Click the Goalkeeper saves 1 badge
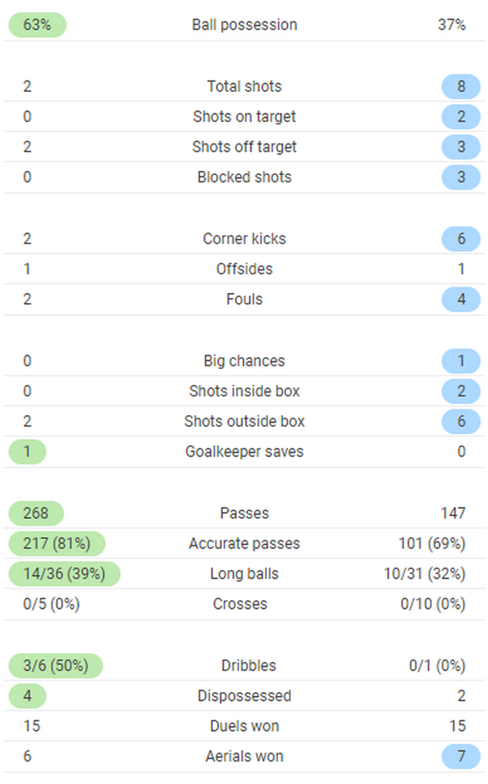The width and height of the screenshot is (488, 784). 27,452
